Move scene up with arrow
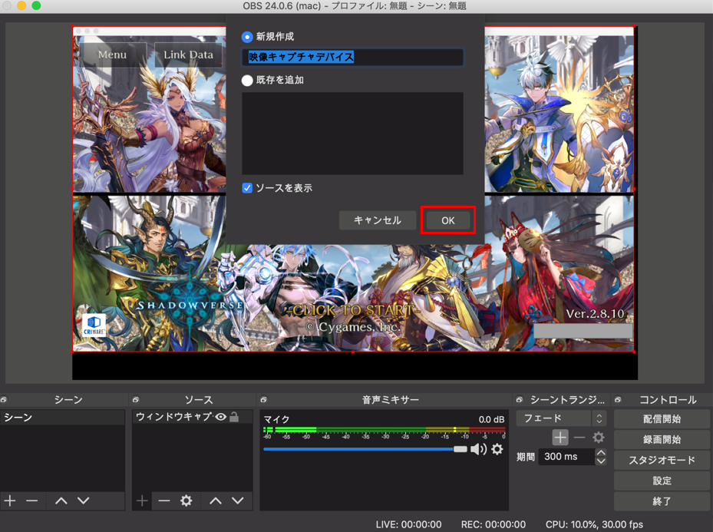This screenshot has height=532, width=713. tap(61, 501)
